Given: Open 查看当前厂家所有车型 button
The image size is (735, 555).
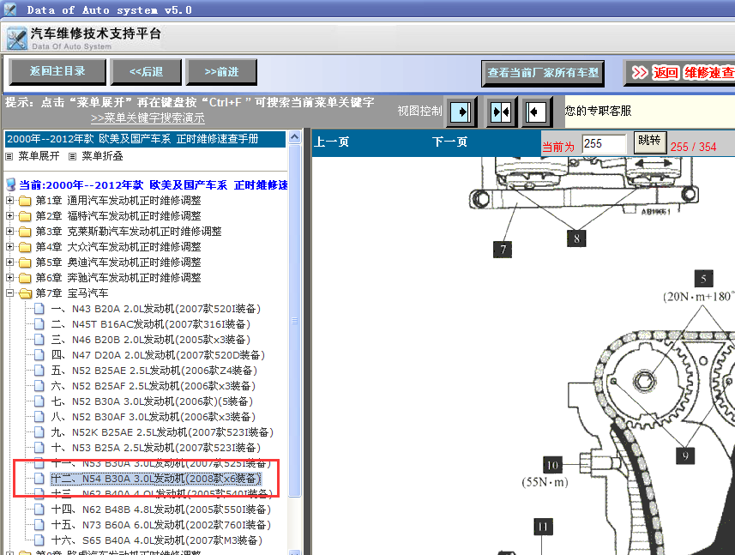Looking at the screenshot, I should click(543, 73).
